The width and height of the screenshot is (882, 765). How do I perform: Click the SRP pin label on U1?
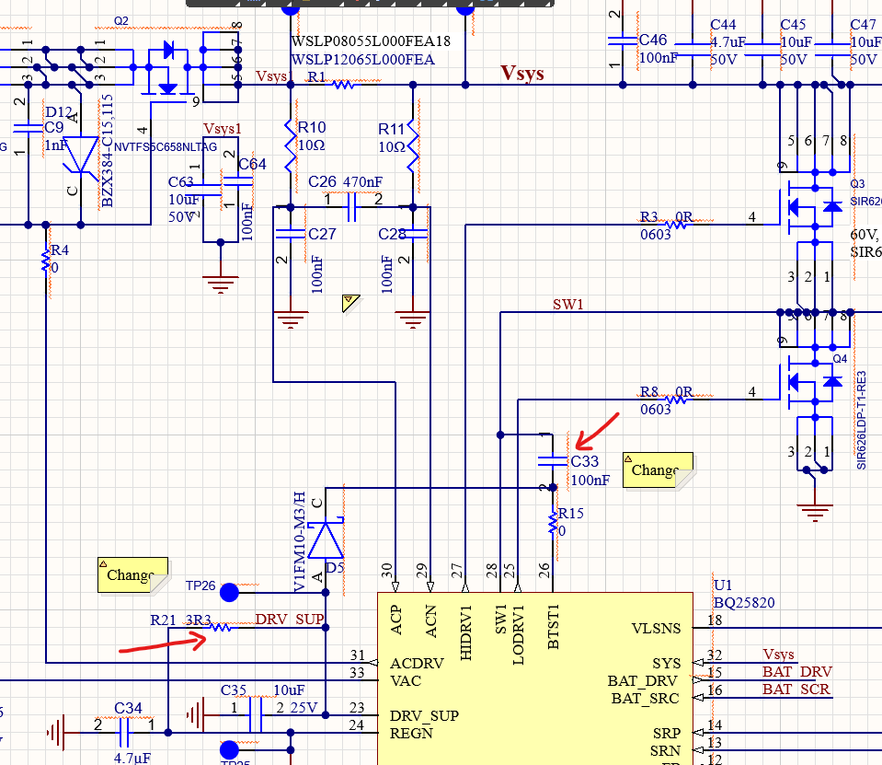(x=667, y=733)
